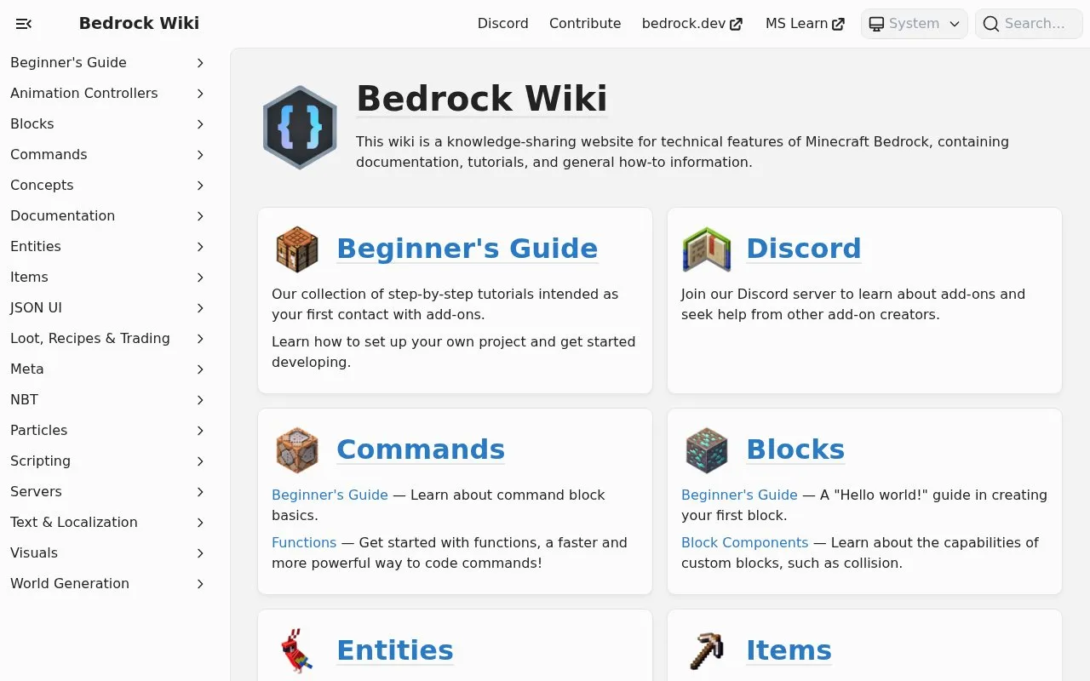The image size is (1090, 681).
Task: Expand the Blocks sidebar chevron
Action: click(200, 124)
